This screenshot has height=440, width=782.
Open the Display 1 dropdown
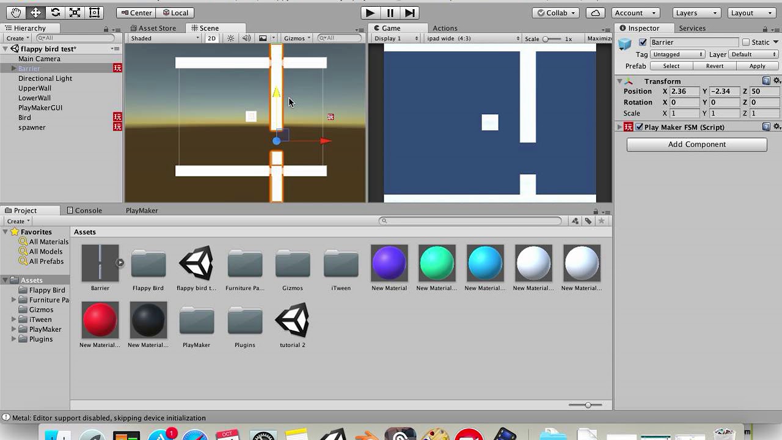coord(396,38)
